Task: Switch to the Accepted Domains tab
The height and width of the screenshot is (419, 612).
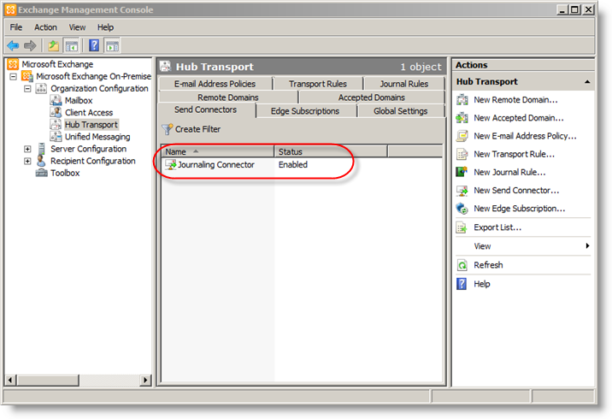Action: [372, 97]
